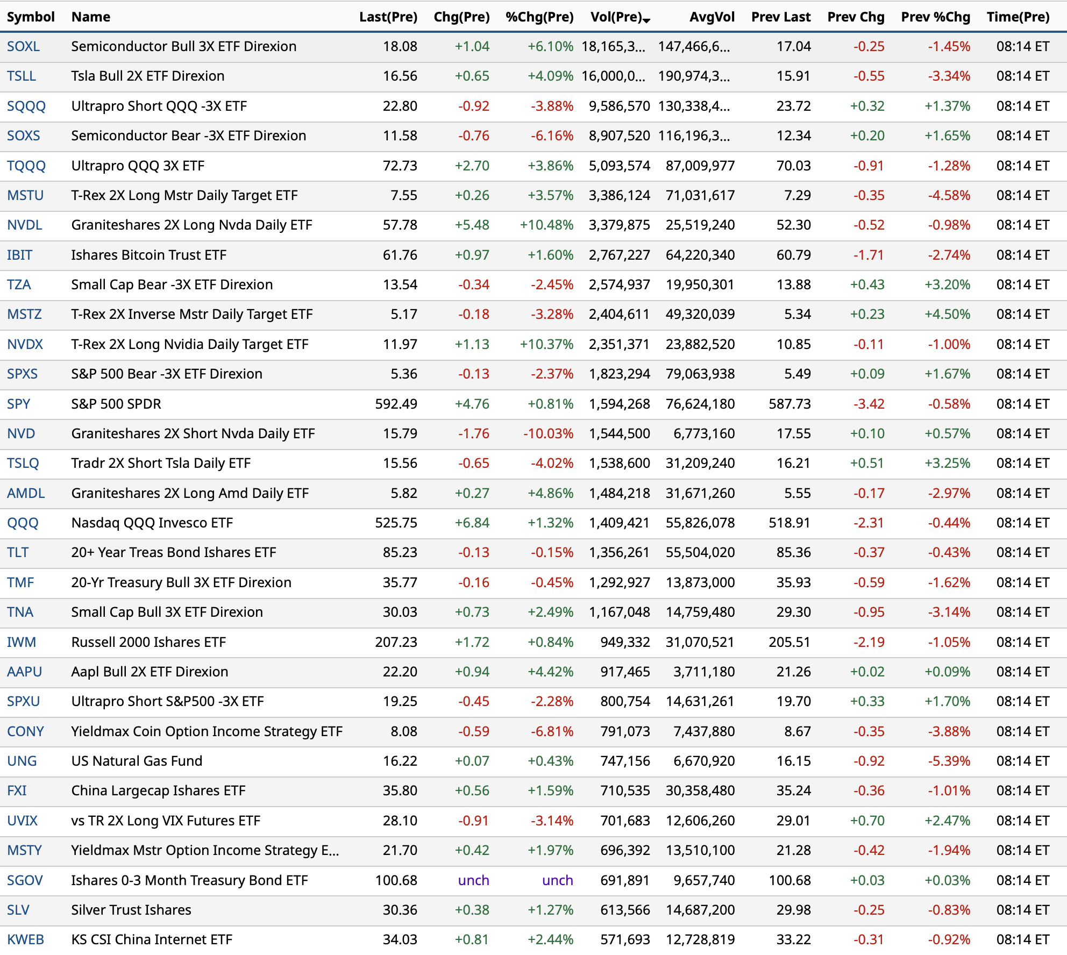Select the Silver Trust Ishares row name
1067x955 pixels.
pyautogui.click(x=131, y=910)
